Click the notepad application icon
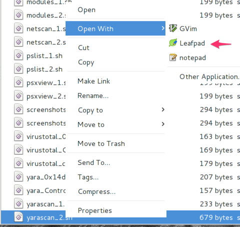The image size is (240, 227). pos(173,57)
